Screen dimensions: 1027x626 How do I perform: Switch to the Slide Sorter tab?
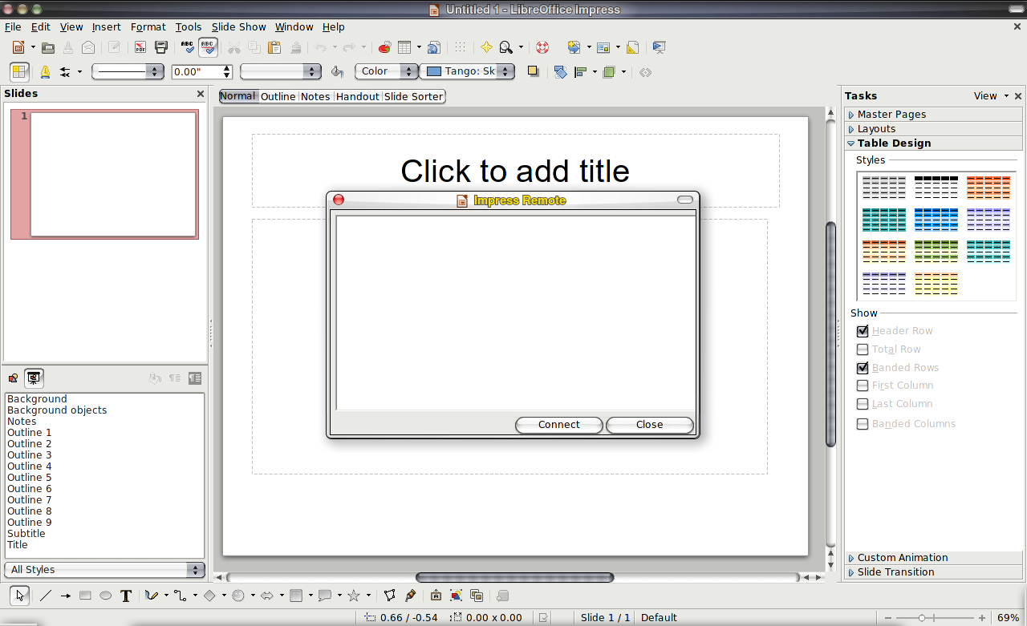413,96
